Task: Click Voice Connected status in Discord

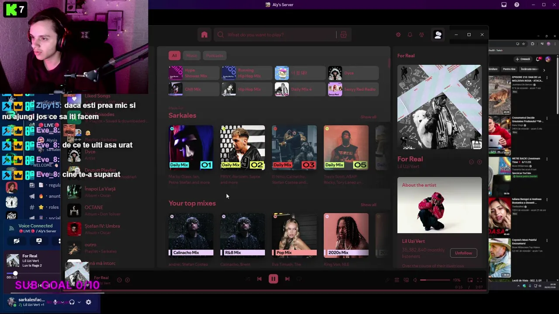Action: point(35,226)
